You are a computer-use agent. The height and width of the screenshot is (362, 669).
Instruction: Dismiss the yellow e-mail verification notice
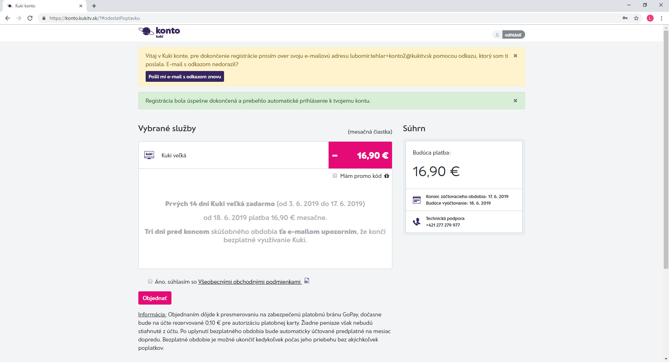coord(515,56)
